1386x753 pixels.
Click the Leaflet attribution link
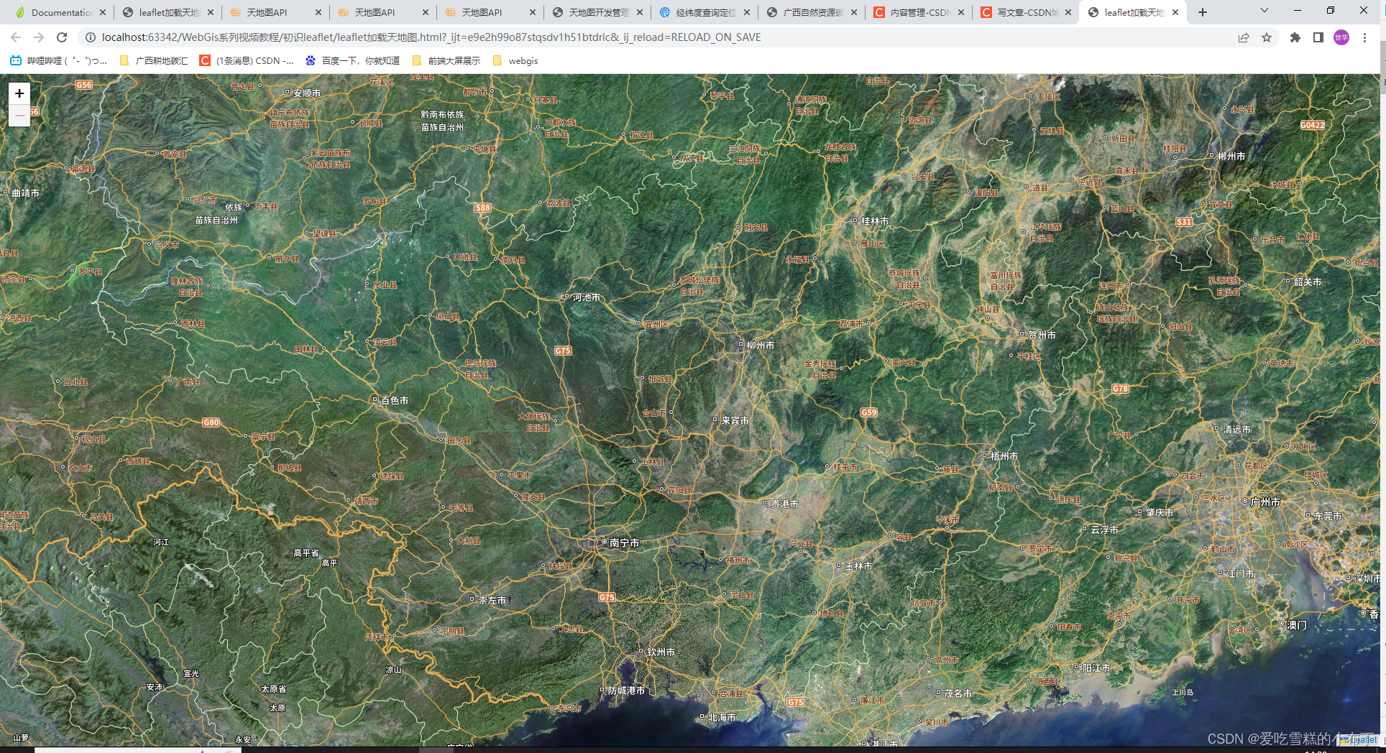click(x=1359, y=740)
